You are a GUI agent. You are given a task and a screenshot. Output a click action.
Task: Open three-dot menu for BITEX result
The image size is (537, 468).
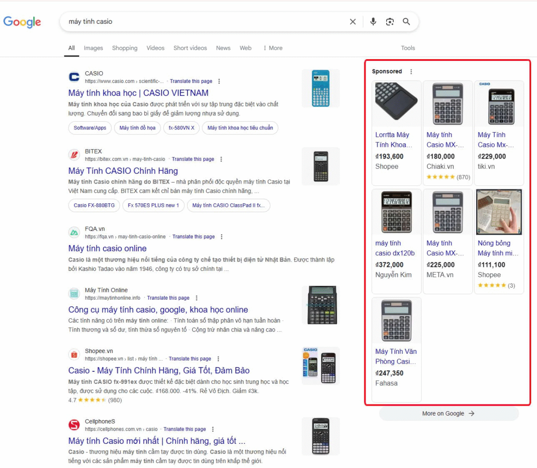(221, 159)
